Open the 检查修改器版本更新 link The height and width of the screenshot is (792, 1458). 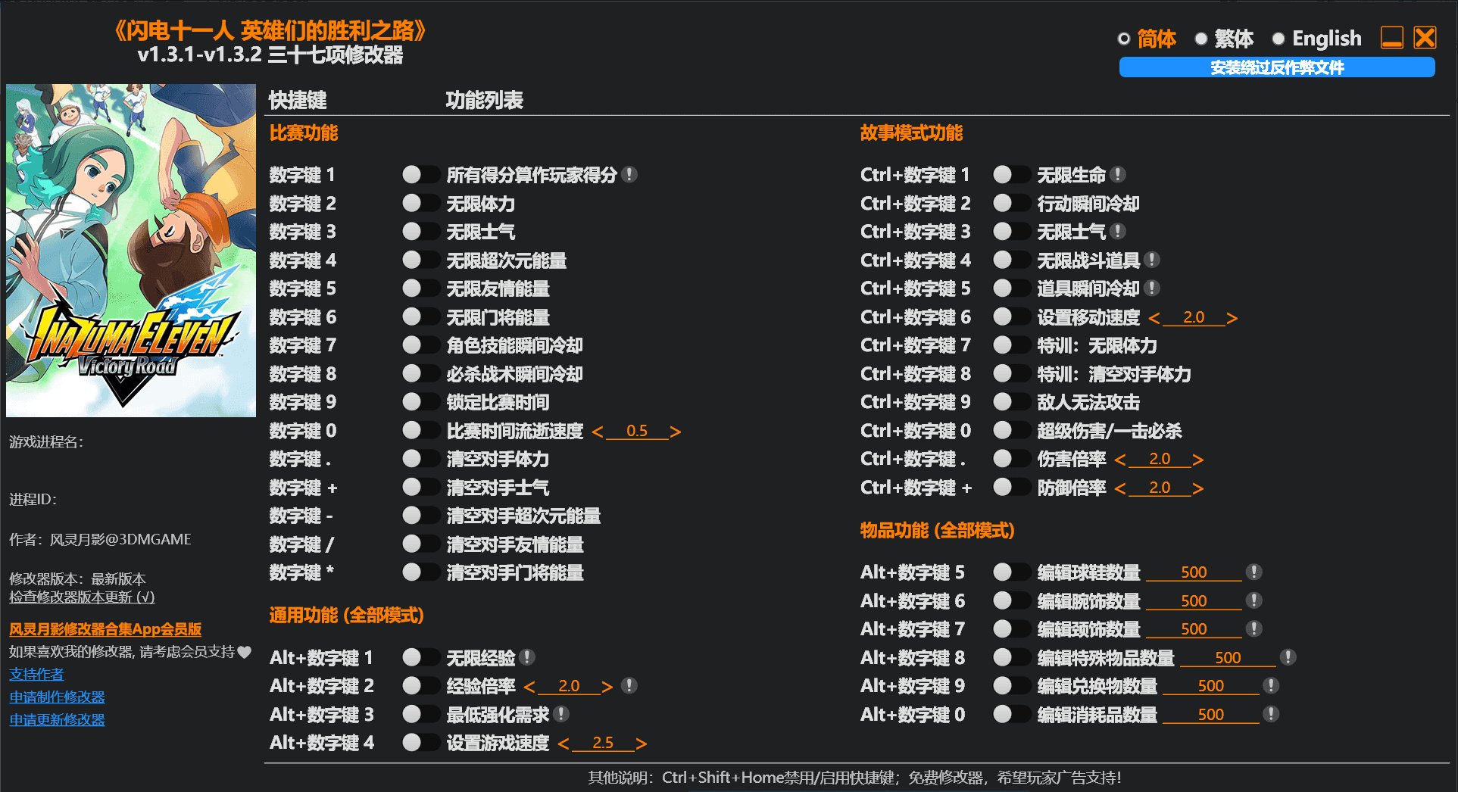[82, 597]
